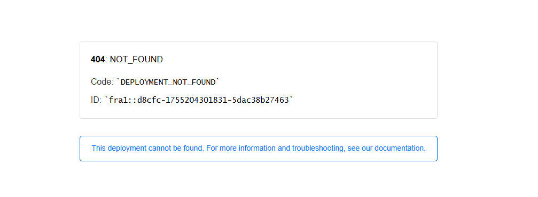Click the closing backtick after DEPLOYMENT_NOT_FOUND
The width and height of the screenshot is (538, 197).
coord(217,81)
